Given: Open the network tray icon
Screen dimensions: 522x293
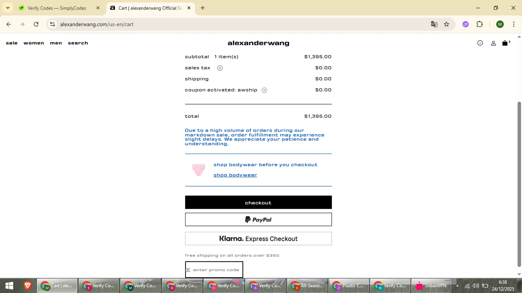Looking at the screenshot, I should click(467, 286).
